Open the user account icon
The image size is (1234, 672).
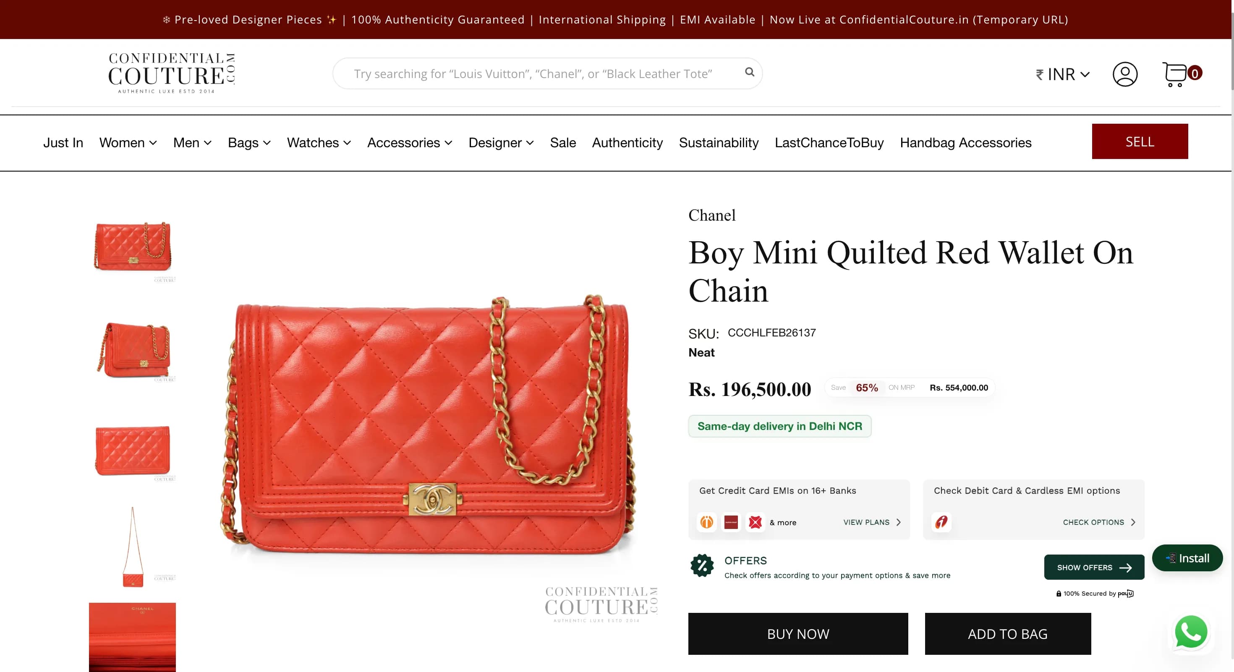[x=1125, y=74]
